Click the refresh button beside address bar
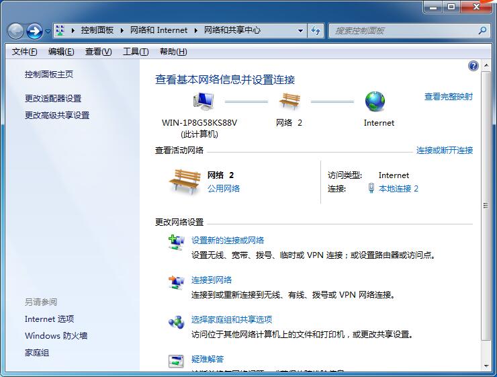The image size is (497, 377). tap(317, 30)
